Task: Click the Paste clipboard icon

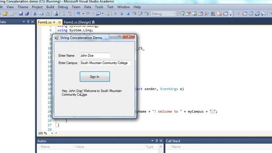Action: 48,14
